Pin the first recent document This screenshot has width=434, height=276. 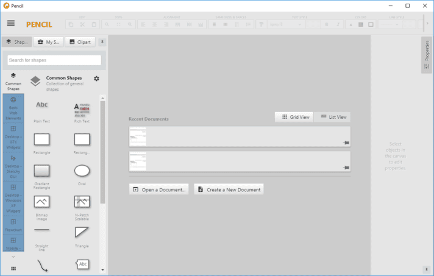346,143
